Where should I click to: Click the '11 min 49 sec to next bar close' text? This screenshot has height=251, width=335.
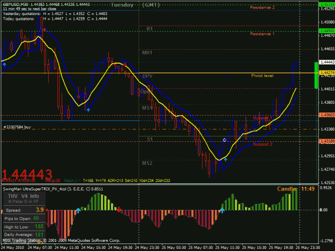coord(29,9)
